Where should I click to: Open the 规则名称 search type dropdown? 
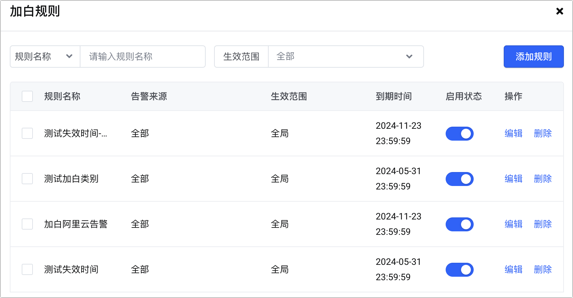click(x=45, y=57)
